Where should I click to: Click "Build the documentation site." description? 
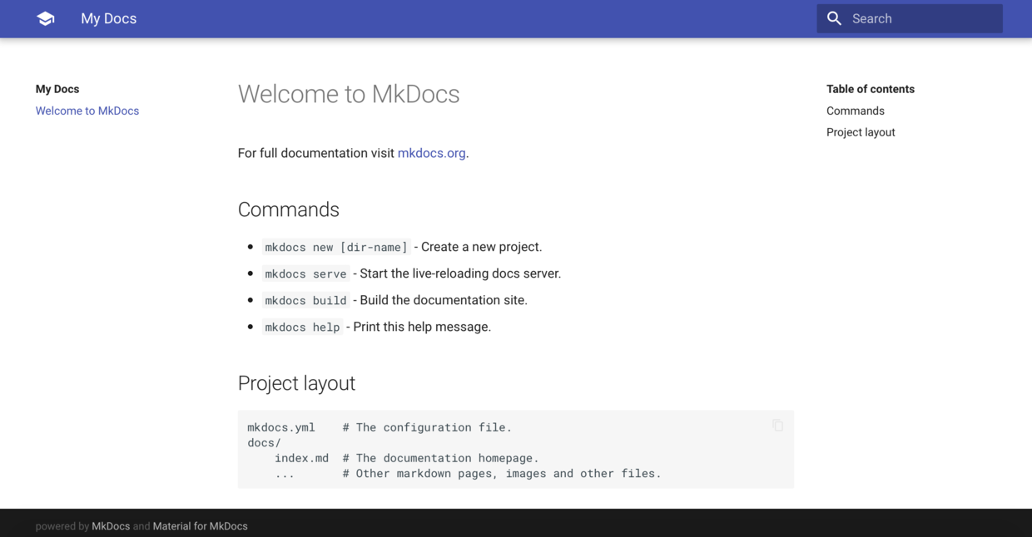pyautogui.click(x=444, y=300)
